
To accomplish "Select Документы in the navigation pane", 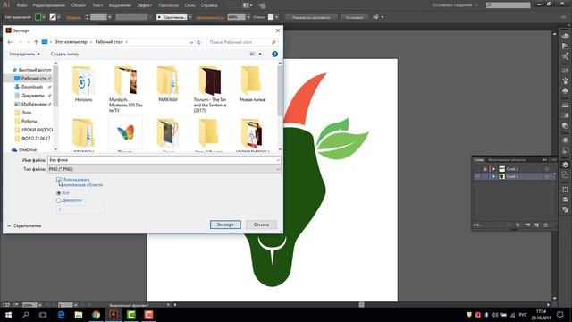I will click(33, 96).
